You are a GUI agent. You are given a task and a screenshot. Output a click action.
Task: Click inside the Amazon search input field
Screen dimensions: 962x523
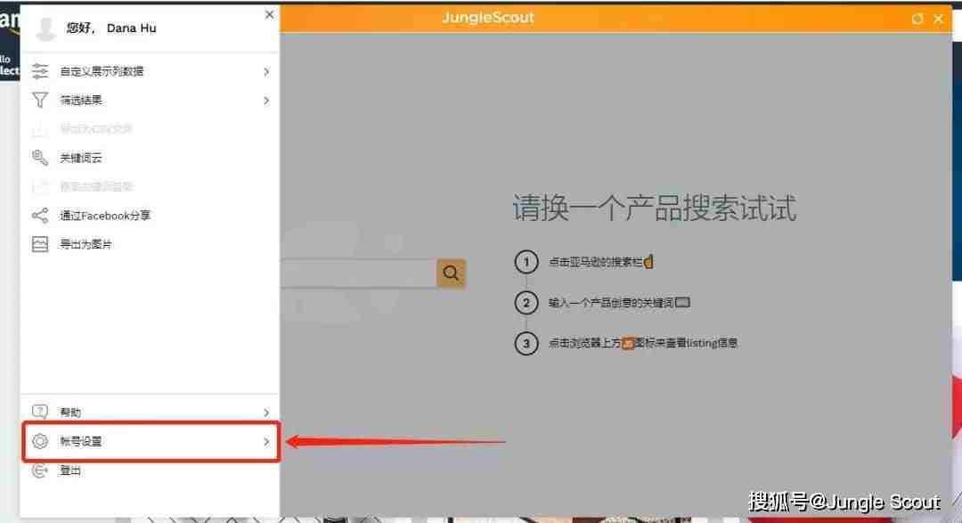tap(358, 274)
